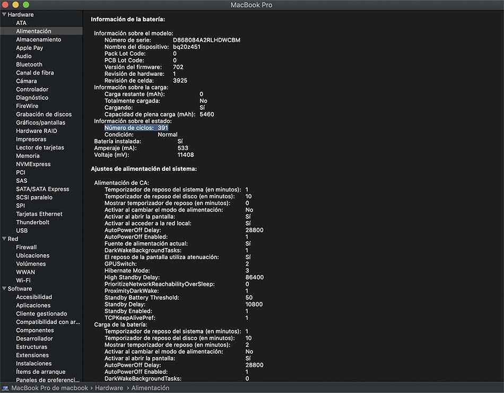Open the Compatibilidad con ar... sidebar entry

click(x=48, y=322)
